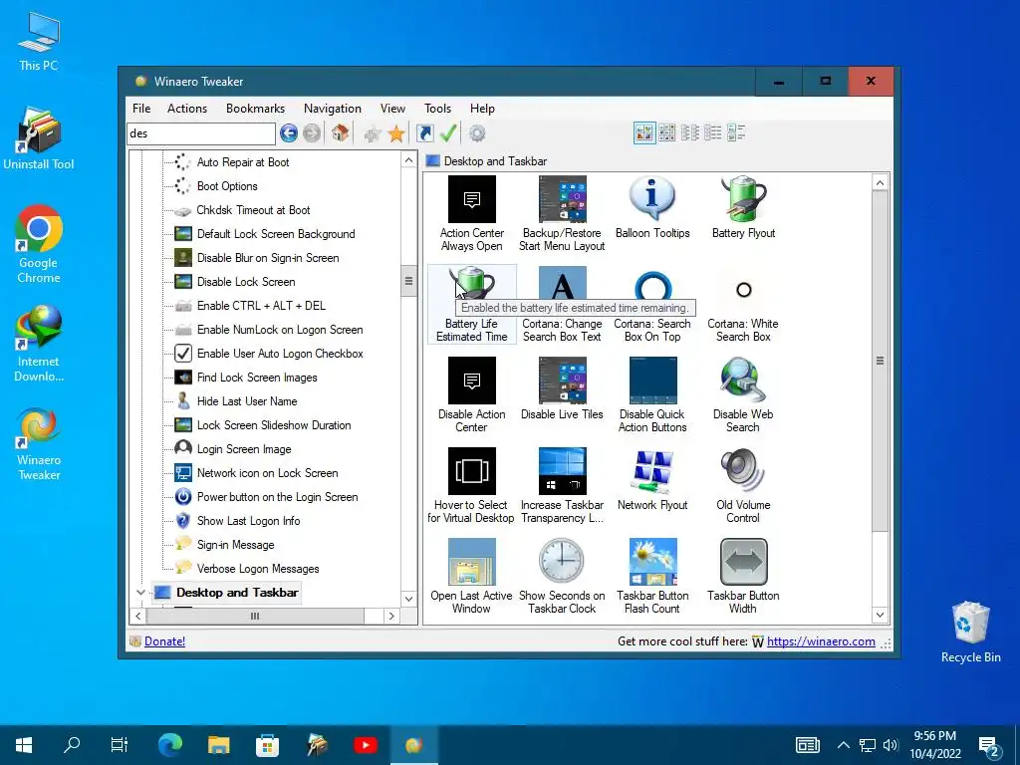Open Cortana: Search Box On Top
This screenshot has width=1020, height=765.
point(652,305)
